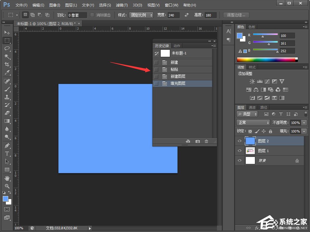Pick a color from the spectrum bar
Image resolution: width=310 pixels, height=232 pixels.
(266, 60)
